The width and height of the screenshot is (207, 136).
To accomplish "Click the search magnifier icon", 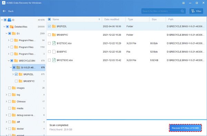I will point(182,11).
